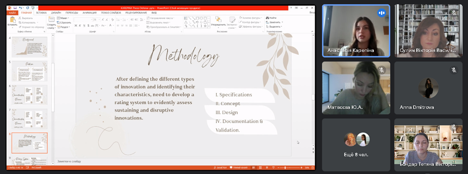Open Раздел section dropdown
468x174 pixels.
coord(63,27)
